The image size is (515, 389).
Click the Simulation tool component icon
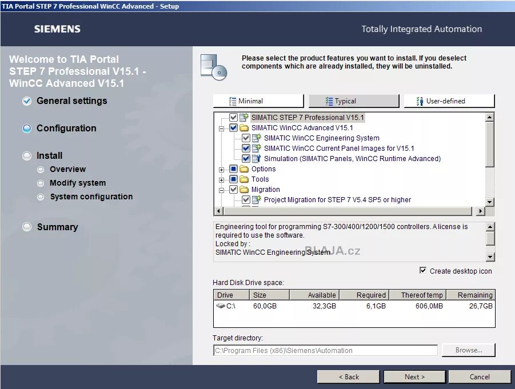click(257, 159)
